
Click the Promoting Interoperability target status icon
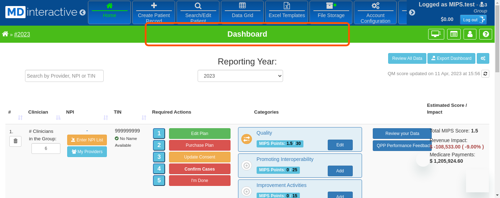coord(247,165)
